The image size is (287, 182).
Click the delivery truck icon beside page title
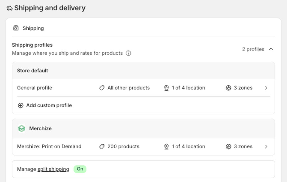[10, 8]
